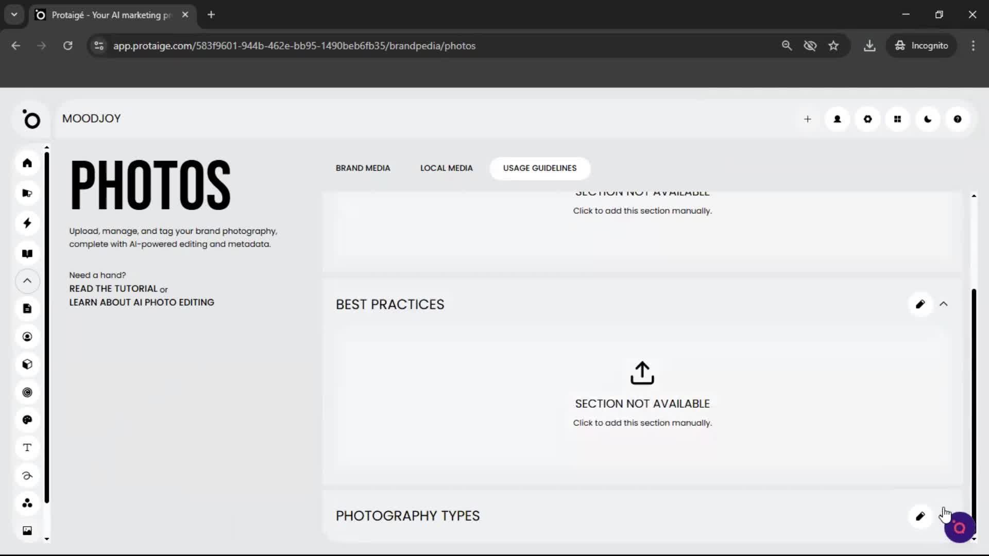The width and height of the screenshot is (989, 556).
Task: Open the READ THE TUTORIAL link
Action: pos(112,288)
